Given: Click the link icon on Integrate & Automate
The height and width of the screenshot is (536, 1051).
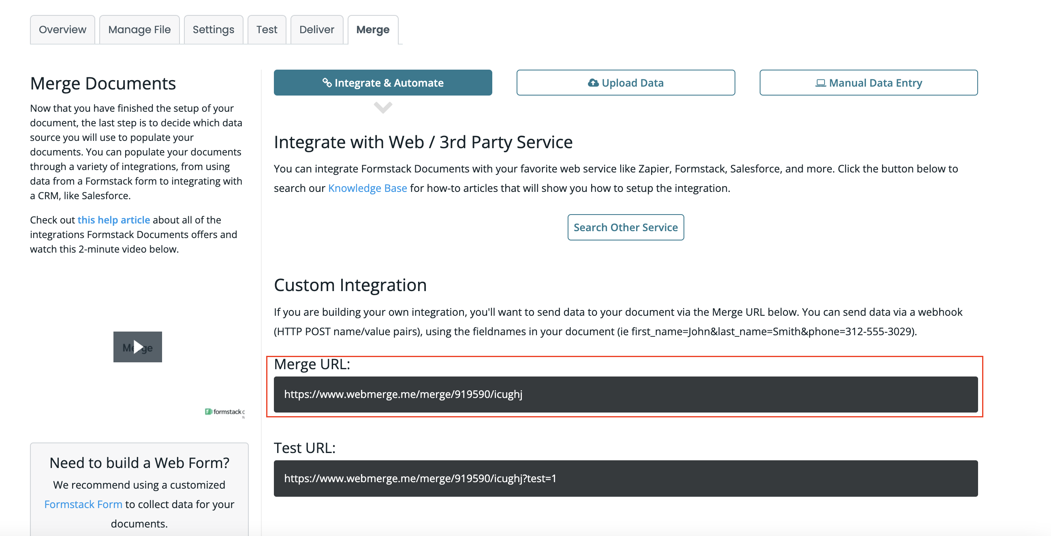Looking at the screenshot, I should coord(327,83).
